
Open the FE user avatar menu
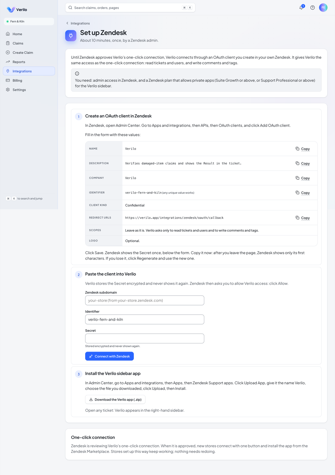[x=323, y=8]
